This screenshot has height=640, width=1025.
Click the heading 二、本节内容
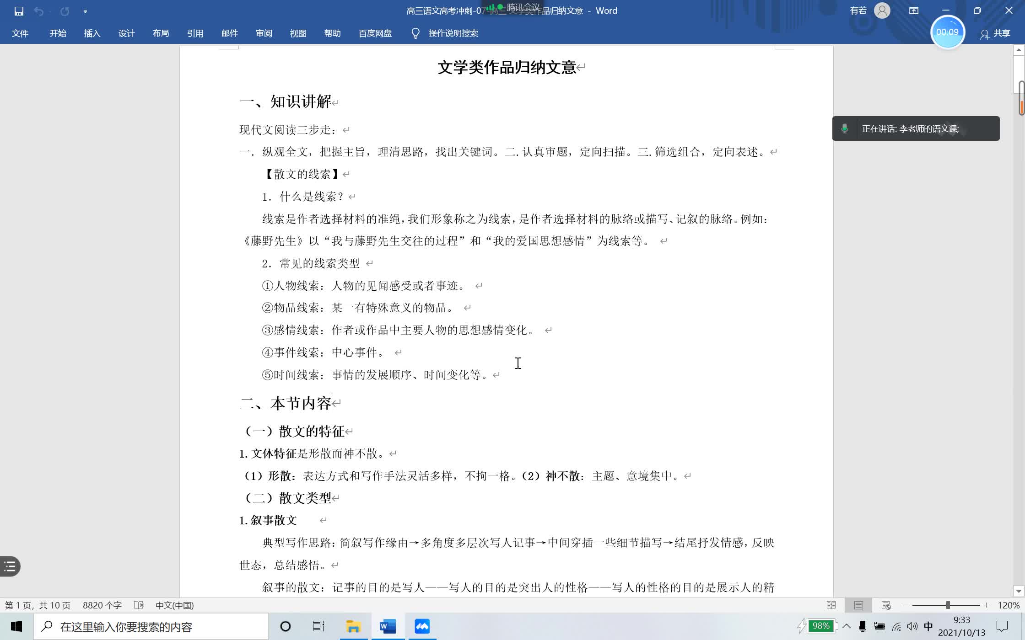coord(286,403)
